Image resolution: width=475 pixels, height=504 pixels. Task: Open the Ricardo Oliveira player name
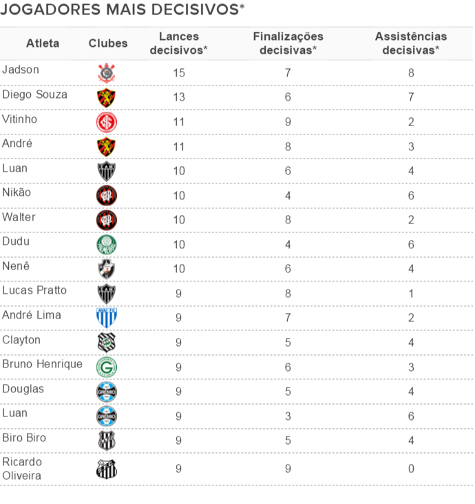coord(22,469)
